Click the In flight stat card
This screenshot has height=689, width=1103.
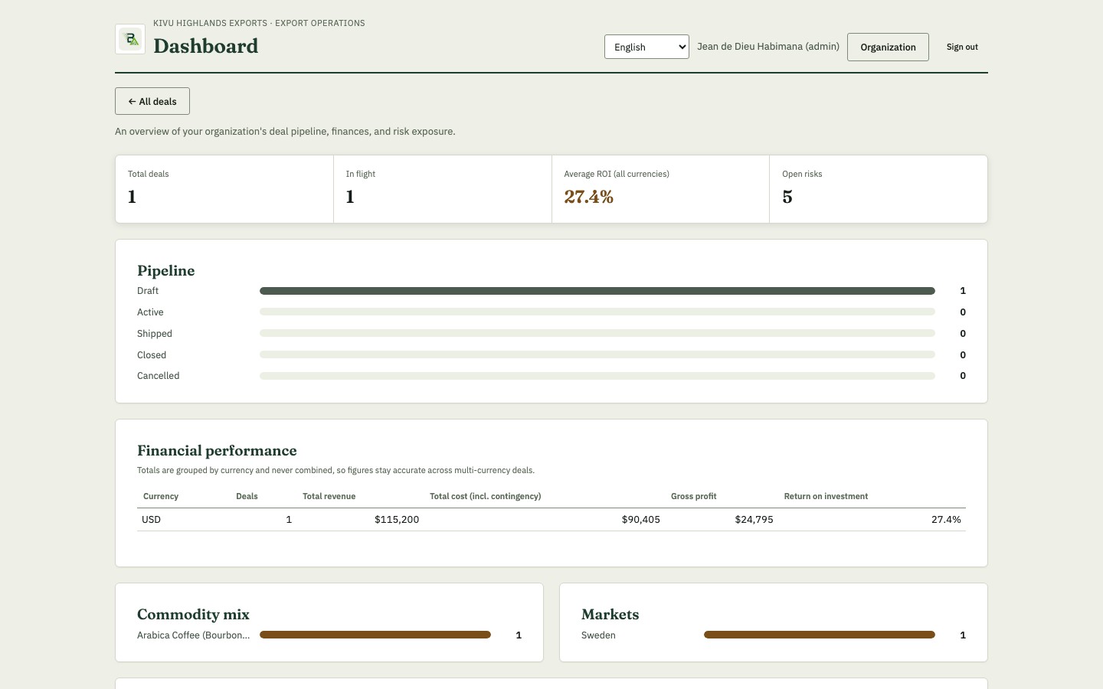[x=443, y=189]
